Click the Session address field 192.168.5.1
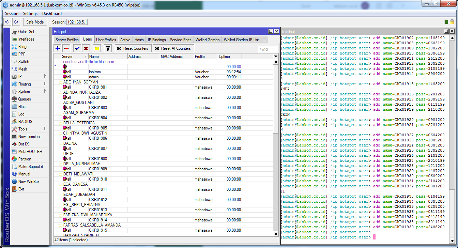This screenshot has width=458, height=248. tap(77, 22)
